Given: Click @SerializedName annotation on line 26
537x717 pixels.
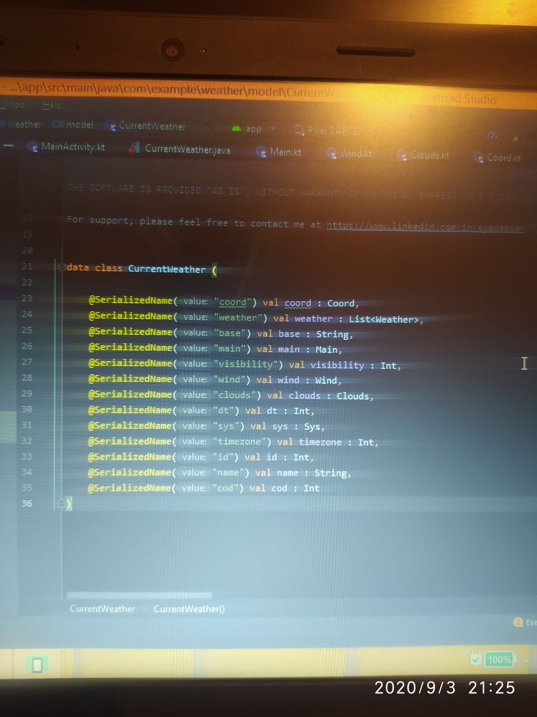Looking at the screenshot, I should pos(130,347).
